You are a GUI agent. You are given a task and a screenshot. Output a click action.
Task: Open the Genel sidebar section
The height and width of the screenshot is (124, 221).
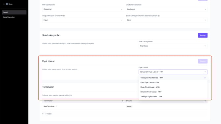(x=14, y=12)
